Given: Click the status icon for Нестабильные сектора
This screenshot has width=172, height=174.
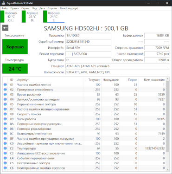Looking at the screenshot, I should (x=5, y=163).
